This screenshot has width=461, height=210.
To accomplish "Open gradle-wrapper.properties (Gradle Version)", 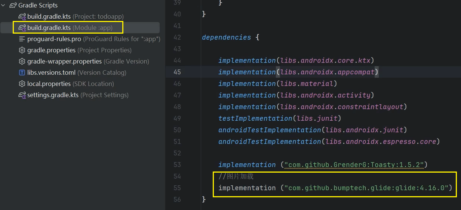I will (x=88, y=61).
